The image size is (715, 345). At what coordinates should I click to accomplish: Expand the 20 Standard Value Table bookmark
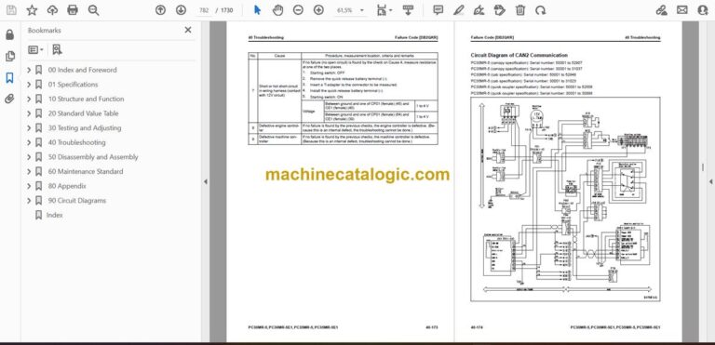tap(29, 113)
